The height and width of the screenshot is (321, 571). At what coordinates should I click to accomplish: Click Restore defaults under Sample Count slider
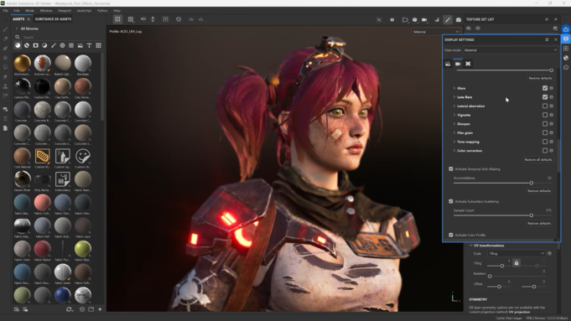(539, 223)
